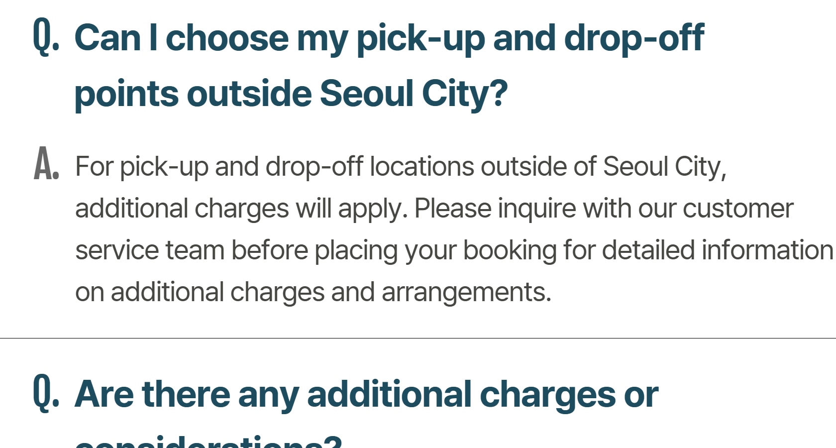
Task: Click the word "points" in the first question
Action: click(126, 94)
